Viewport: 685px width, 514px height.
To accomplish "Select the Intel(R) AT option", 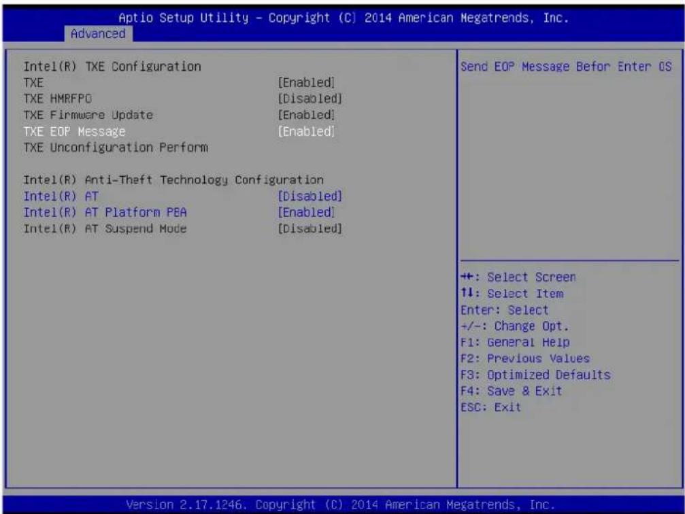I will click(61, 196).
